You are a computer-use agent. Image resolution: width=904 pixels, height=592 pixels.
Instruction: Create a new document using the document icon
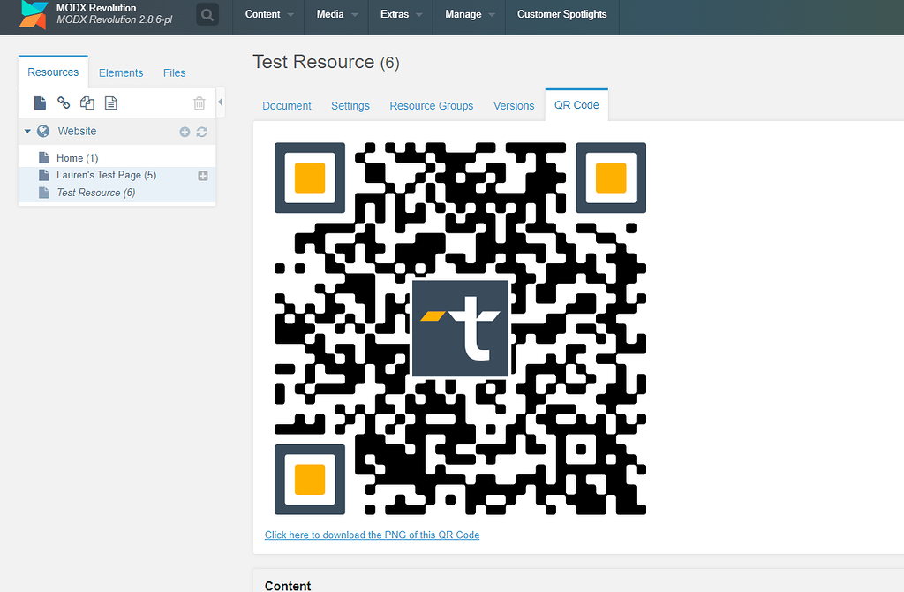click(39, 102)
